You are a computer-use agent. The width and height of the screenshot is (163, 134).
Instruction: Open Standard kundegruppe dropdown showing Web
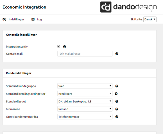[x=85, y=86]
